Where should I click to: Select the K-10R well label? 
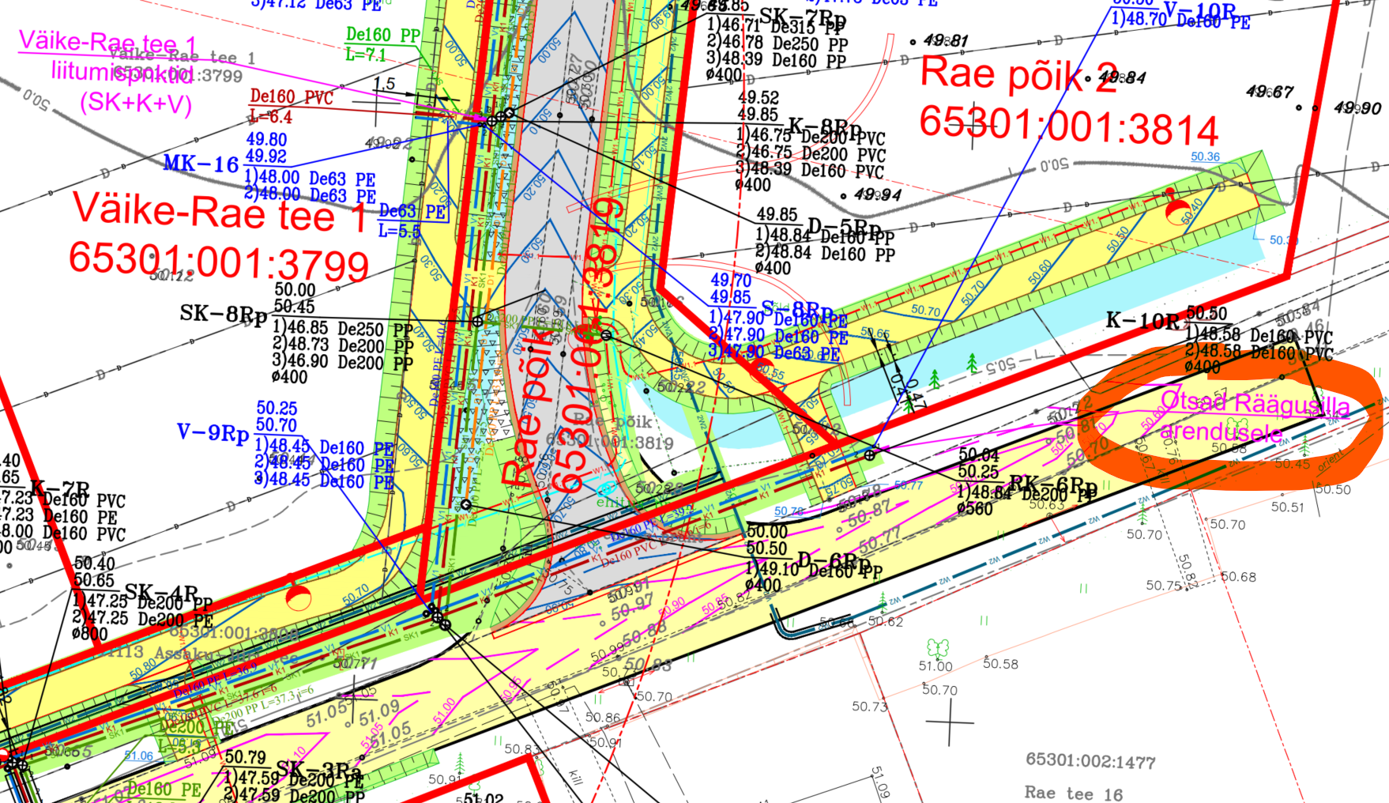[x=1142, y=321]
